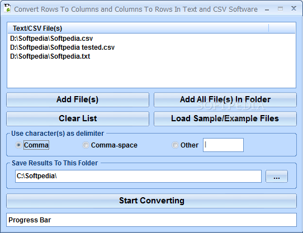The image size is (303, 233).
Task: Open the Add File(s) dialog
Action: click(78, 99)
